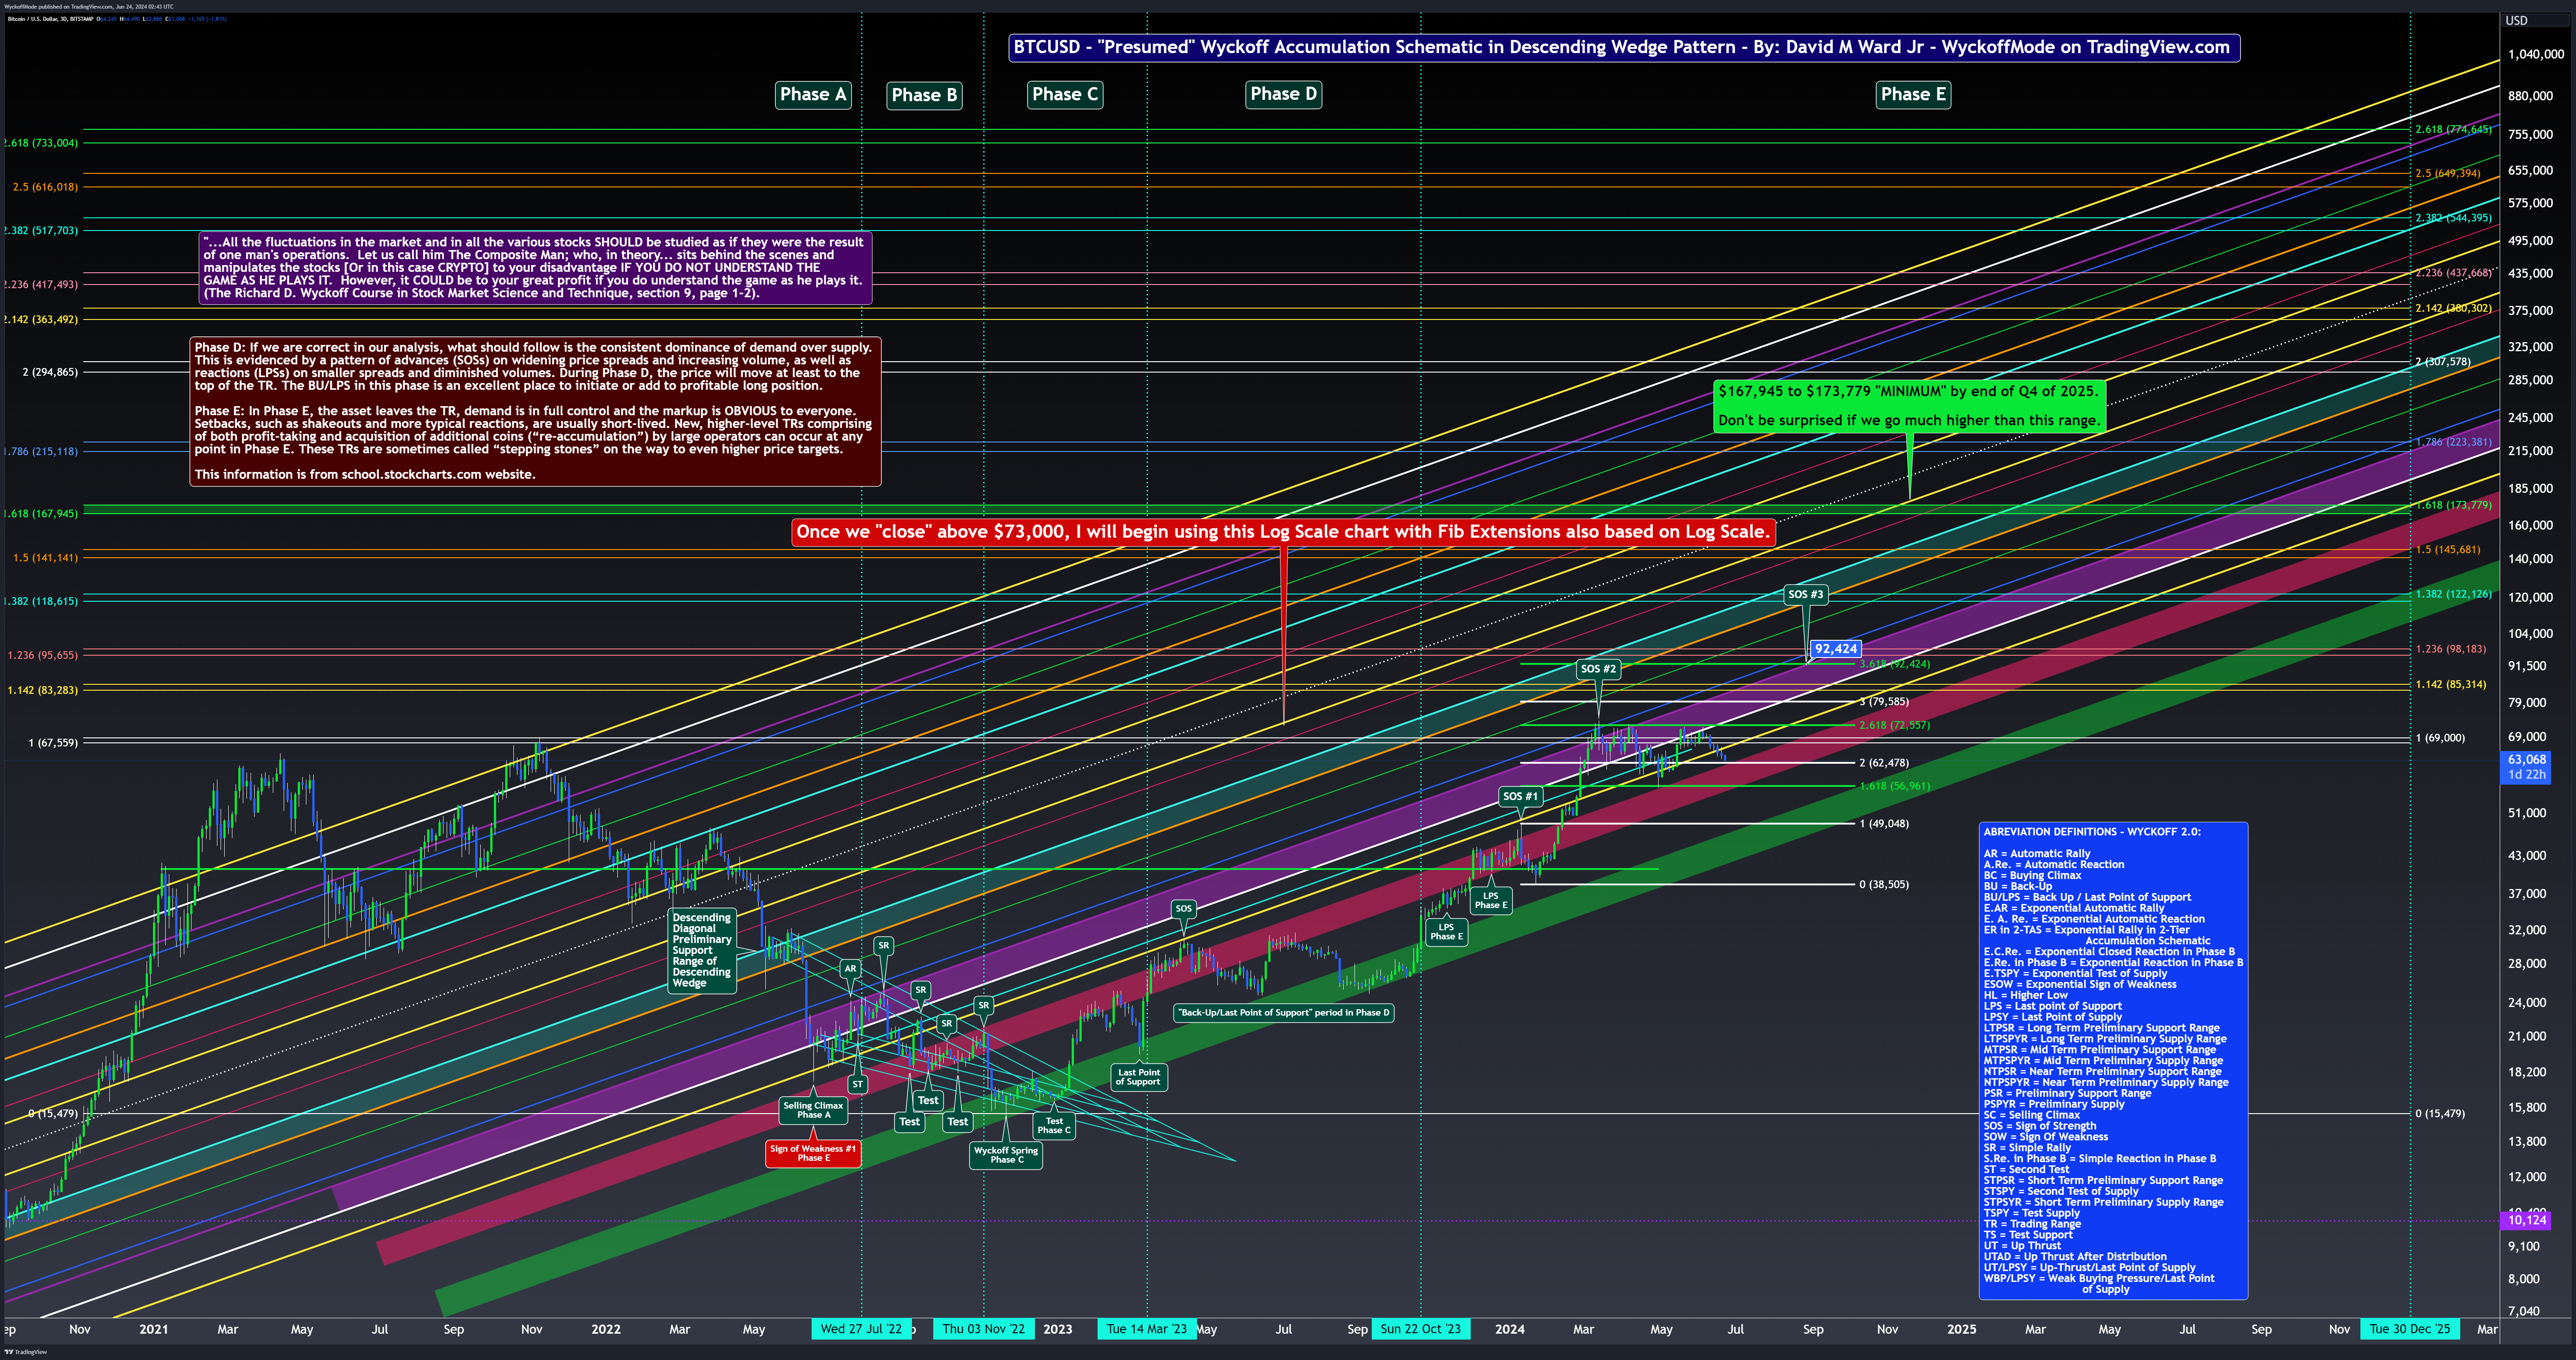Click the BTCUSD Wyckoff Accumulation Schematic title banner
The image size is (2576, 1360).
1624,47
